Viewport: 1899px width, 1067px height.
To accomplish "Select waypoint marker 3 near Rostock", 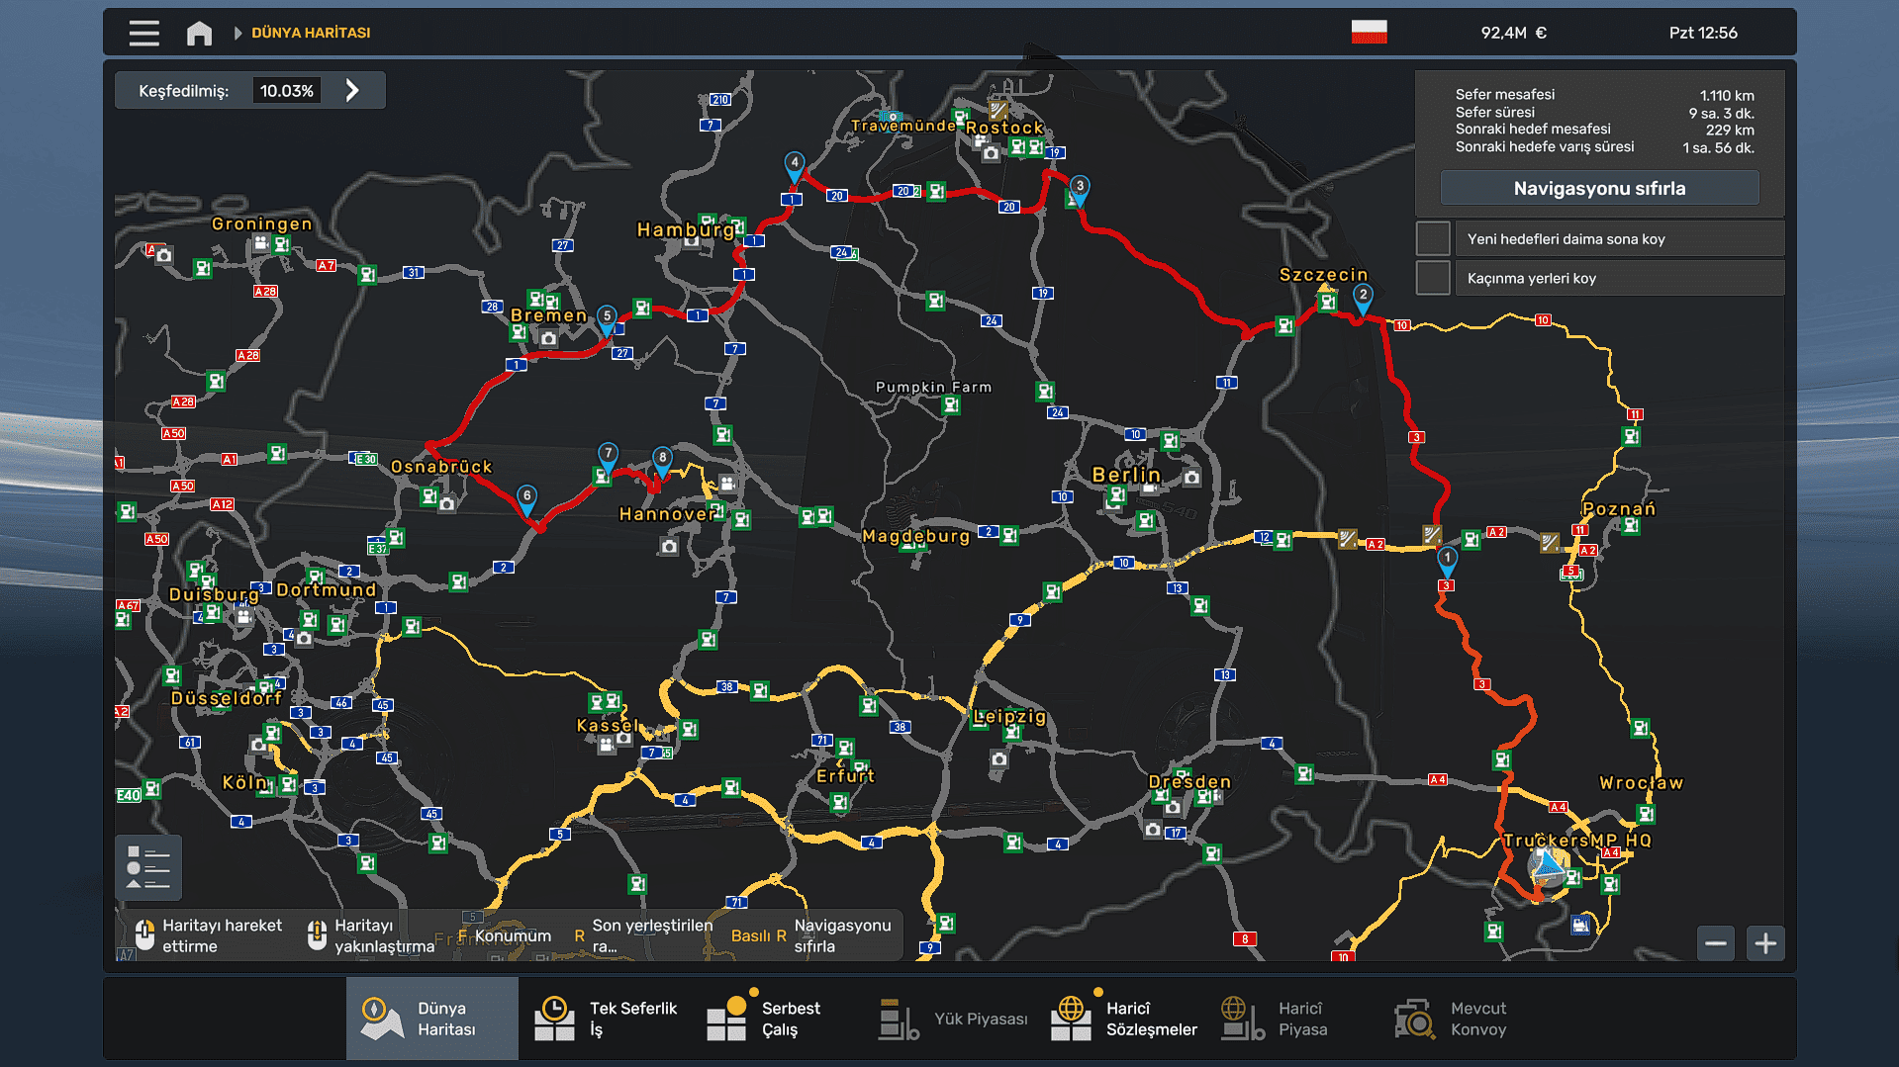I will [1080, 189].
